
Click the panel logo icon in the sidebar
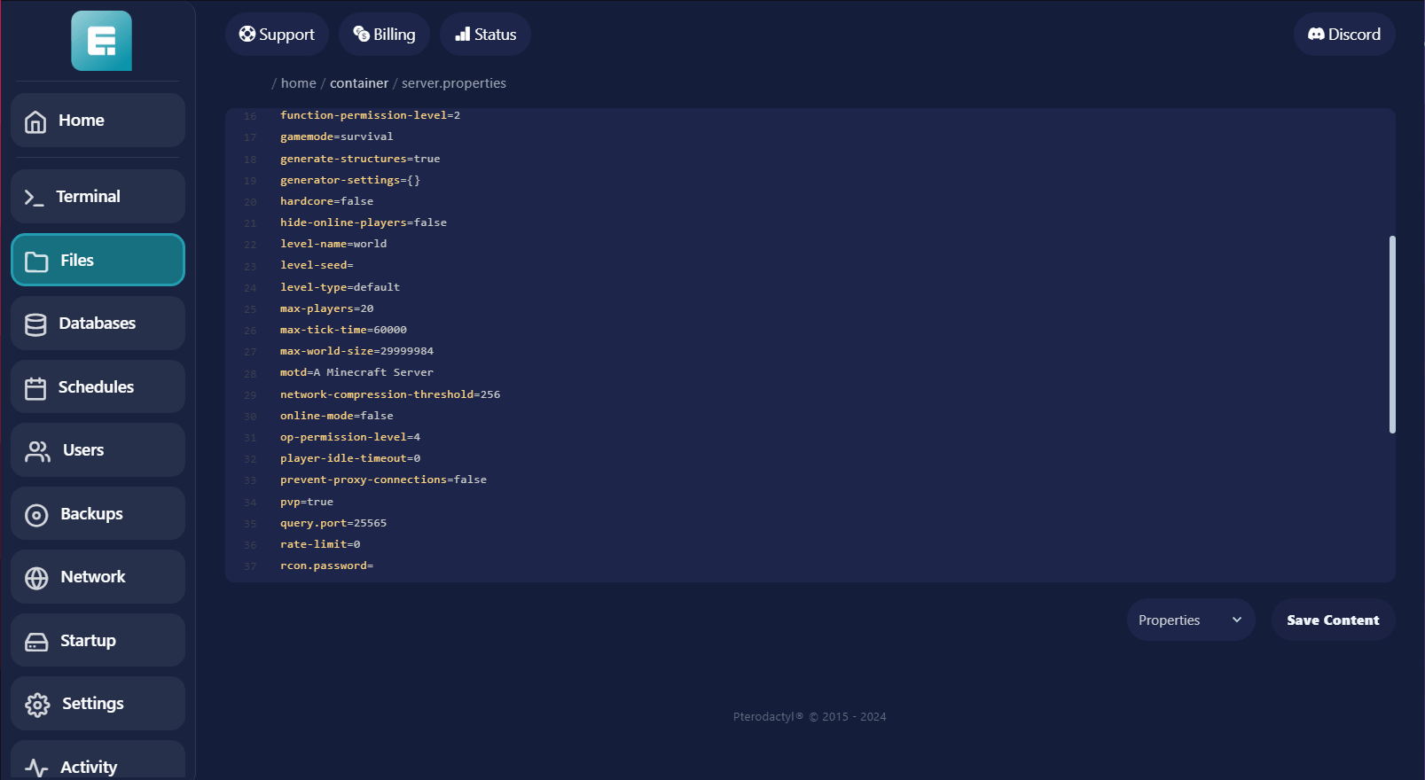pos(101,41)
